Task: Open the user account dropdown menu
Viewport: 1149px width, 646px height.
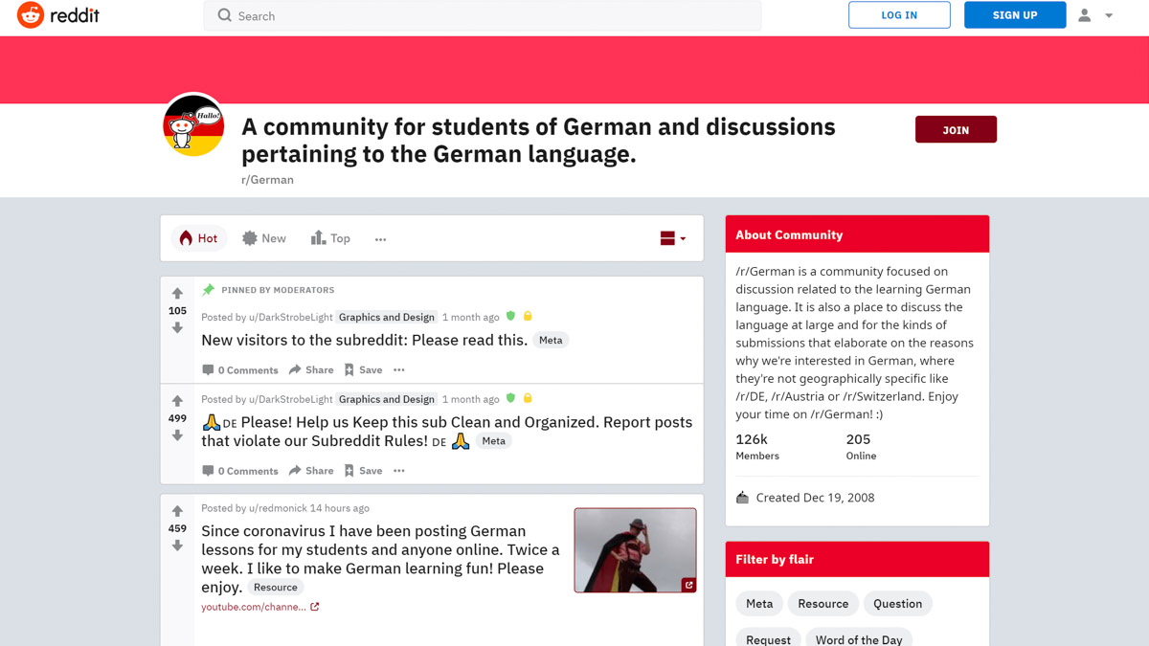Action: [1096, 15]
